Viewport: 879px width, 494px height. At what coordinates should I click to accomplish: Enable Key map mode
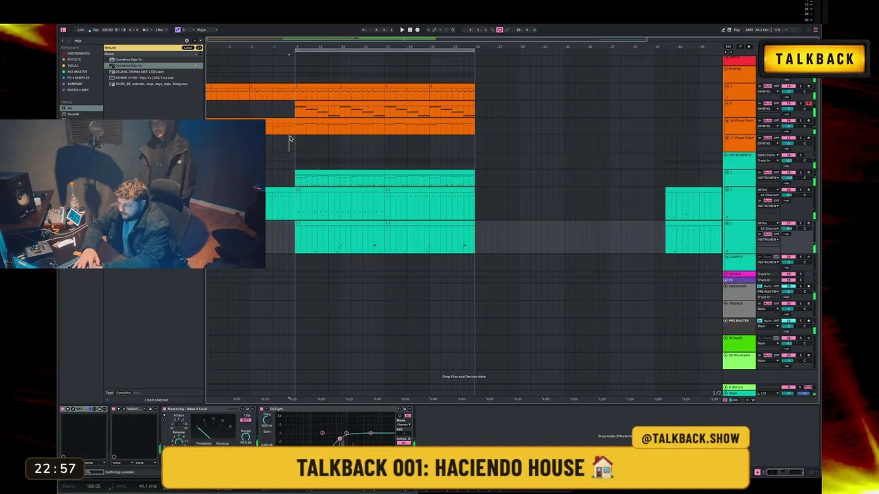pos(738,30)
